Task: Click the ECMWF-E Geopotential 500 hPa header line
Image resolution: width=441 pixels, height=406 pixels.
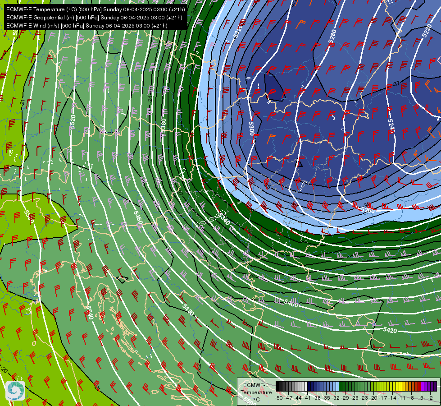Action: coord(94,18)
